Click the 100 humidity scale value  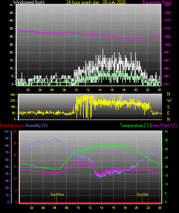(x=6, y=132)
